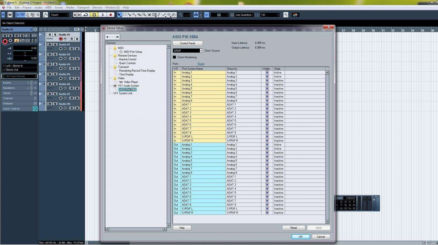Open the Touch automation mode dropdown

click(x=60, y=15)
